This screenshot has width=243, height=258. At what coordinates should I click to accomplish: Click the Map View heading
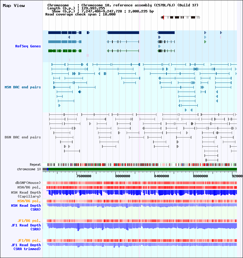pos(14,5)
